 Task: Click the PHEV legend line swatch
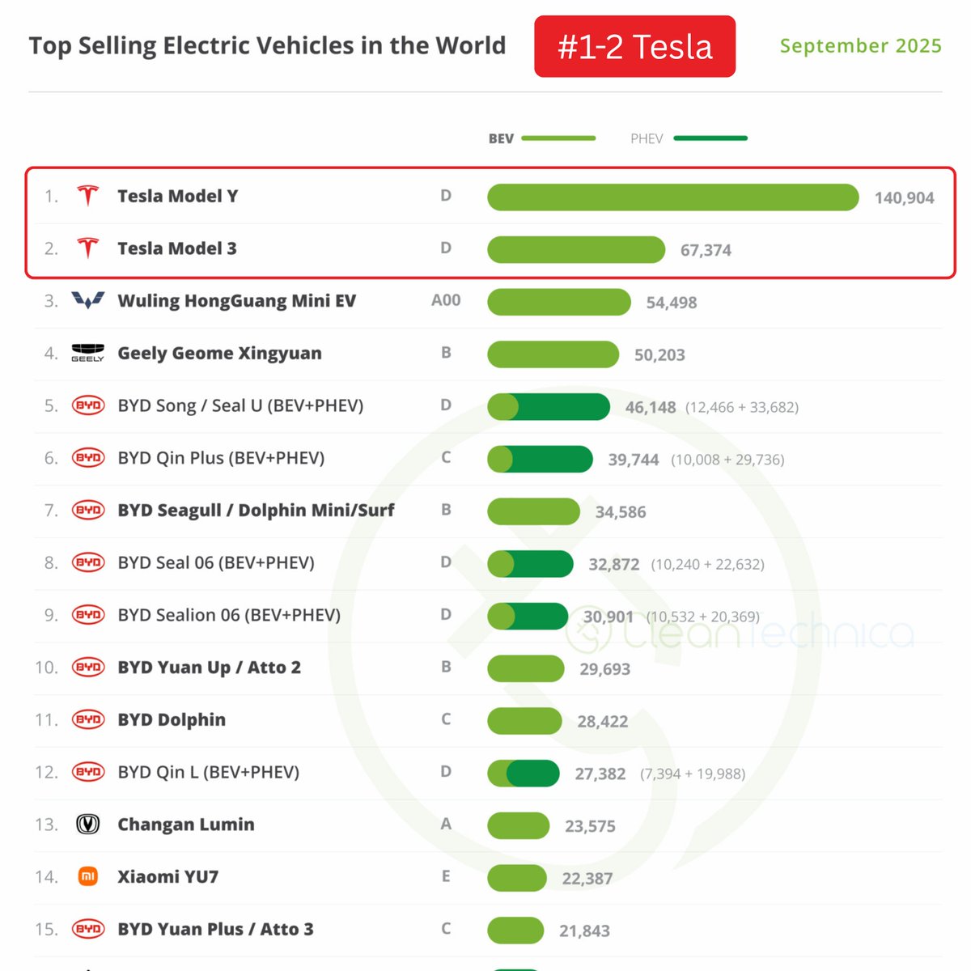tap(710, 138)
